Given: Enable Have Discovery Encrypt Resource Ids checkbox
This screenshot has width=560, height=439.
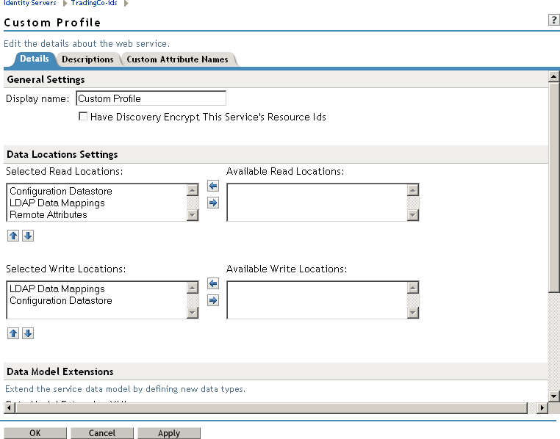Looking at the screenshot, I should (x=83, y=117).
